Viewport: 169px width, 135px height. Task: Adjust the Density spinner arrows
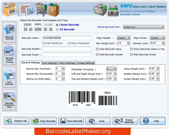(163, 43)
